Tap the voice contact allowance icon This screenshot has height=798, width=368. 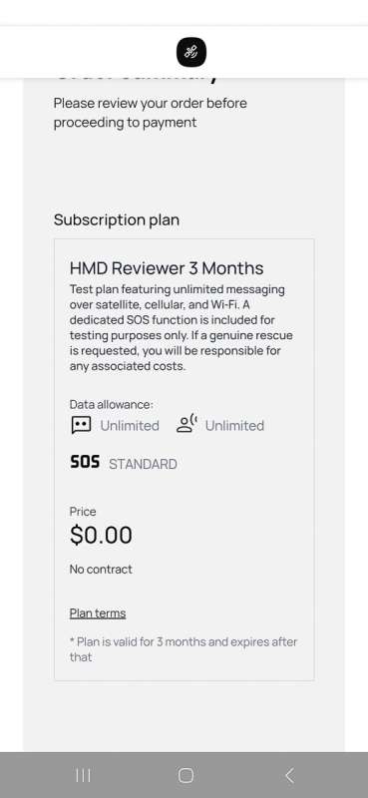[x=186, y=424]
